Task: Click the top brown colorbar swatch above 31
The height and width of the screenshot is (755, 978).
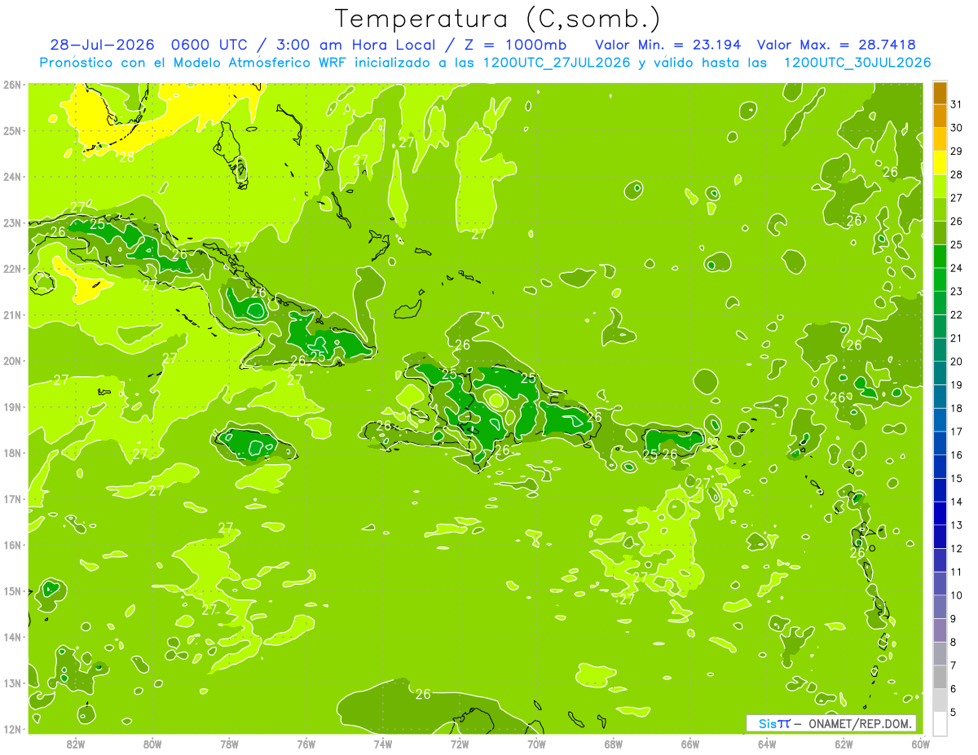Action: pyautogui.click(x=941, y=94)
